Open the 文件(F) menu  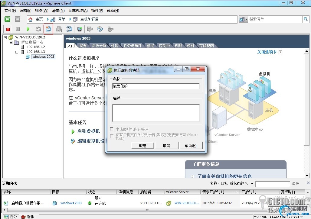(x=10, y=11)
